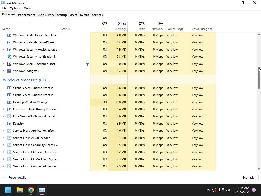The height and width of the screenshot is (196, 261).
Task: Click the scrollbar up arrow
Action: (x=259, y=34)
